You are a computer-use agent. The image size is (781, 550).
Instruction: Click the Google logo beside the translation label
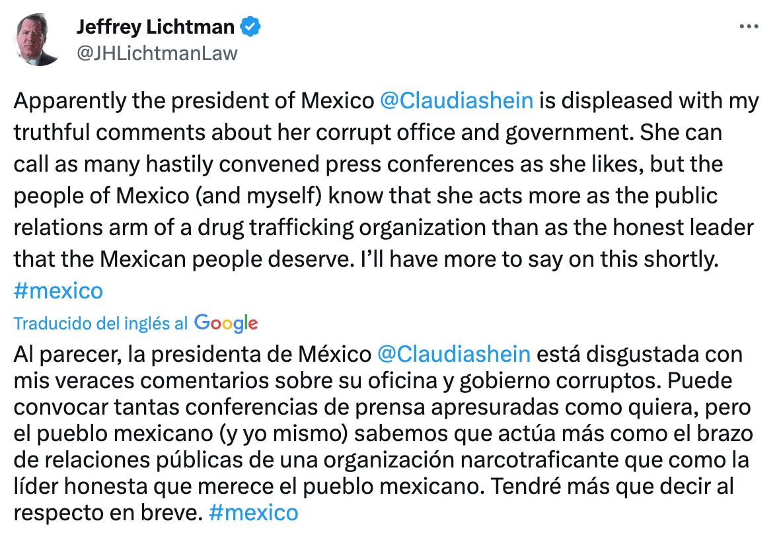point(226,323)
